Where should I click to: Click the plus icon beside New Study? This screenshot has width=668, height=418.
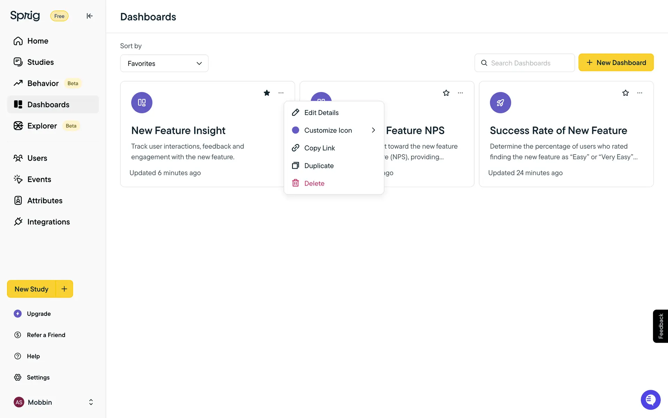coord(64,289)
